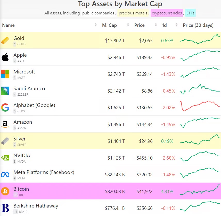Click the Bitcoin logo icon

point(5,191)
